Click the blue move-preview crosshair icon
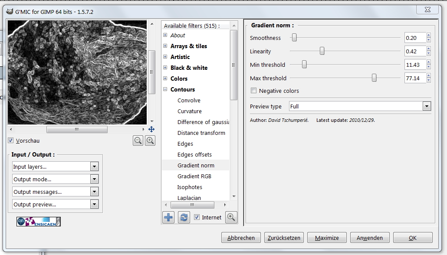This screenshot has width=447, height=255. pos(151,129)
